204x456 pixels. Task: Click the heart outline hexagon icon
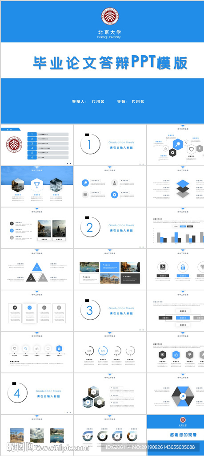tap(191, 150)
